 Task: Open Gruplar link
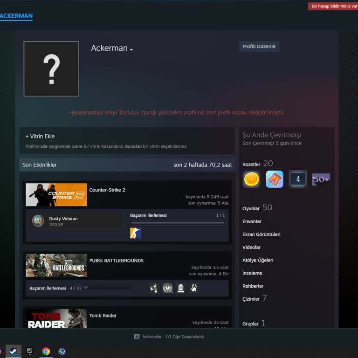250,324
